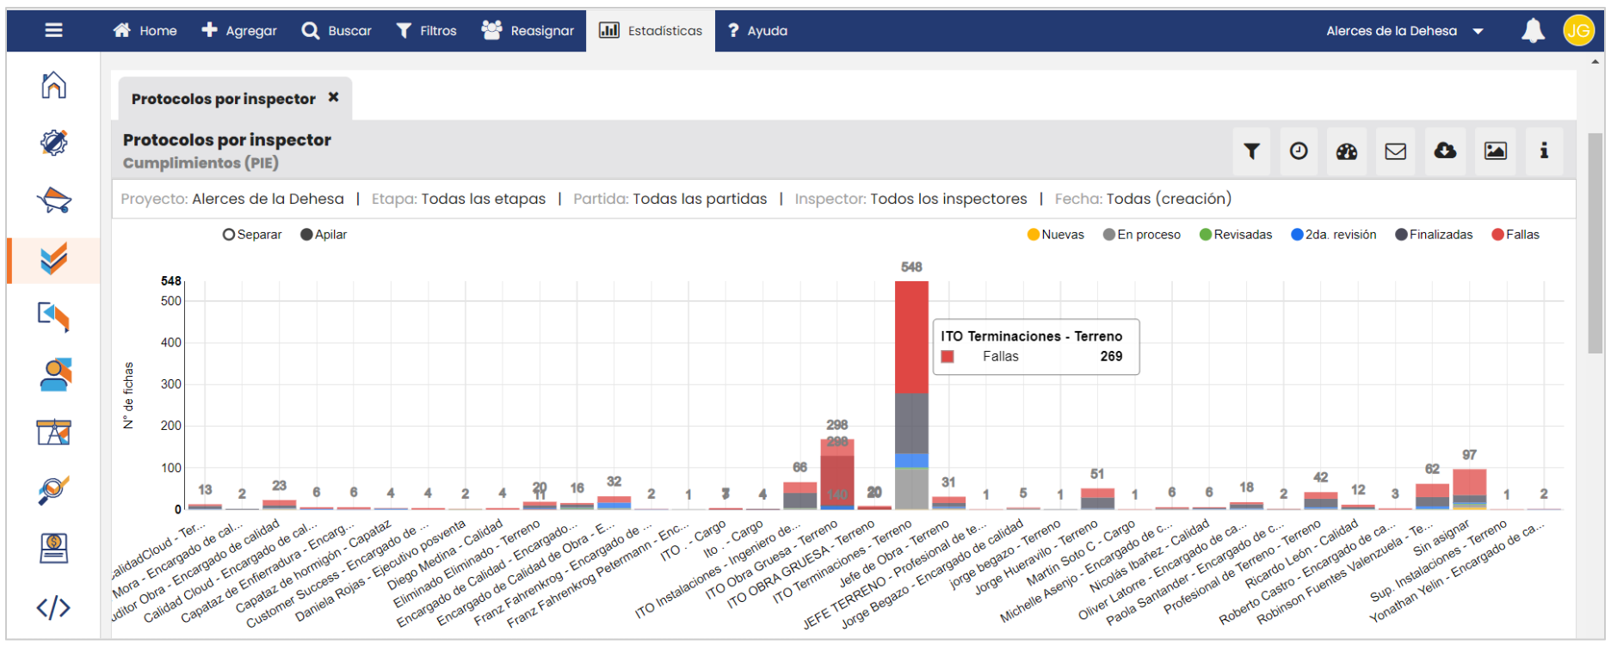Image resolution: width=1611 pixels, height=645 pixels.
Task: Open the Reasignar menu item
Action: [528, 31]
